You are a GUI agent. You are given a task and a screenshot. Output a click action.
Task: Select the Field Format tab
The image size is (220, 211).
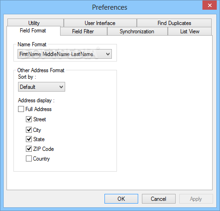(33, 31)
